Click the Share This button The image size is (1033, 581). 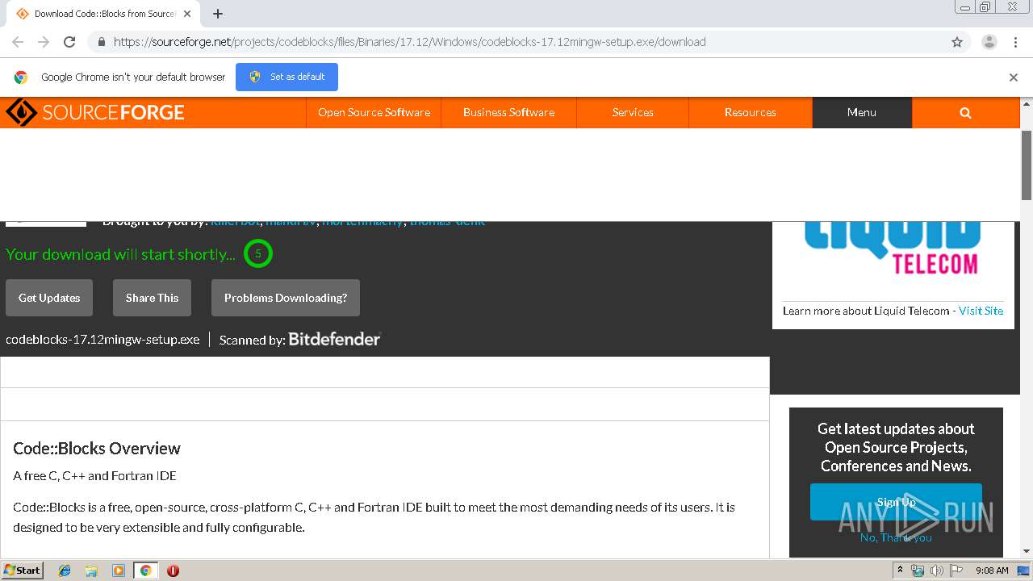pyautogui.click(x=152, y=298)
